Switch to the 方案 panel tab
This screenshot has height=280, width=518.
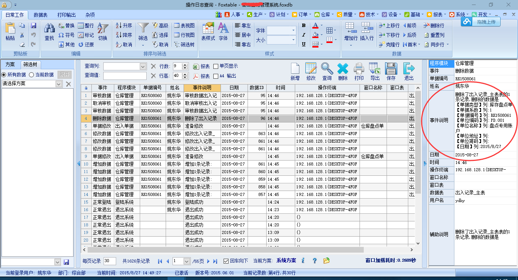pyautogui.click(x=10, y=64)
